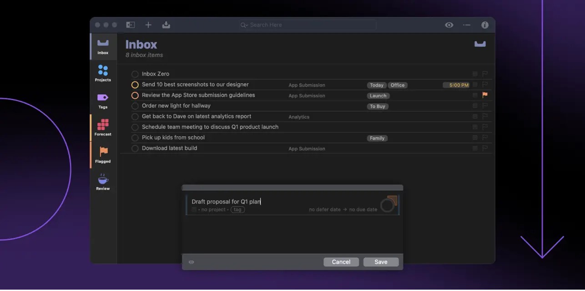Flag the Order new light for hallway task
Screen dimensions: 585x291
click(x=485, y=106)
